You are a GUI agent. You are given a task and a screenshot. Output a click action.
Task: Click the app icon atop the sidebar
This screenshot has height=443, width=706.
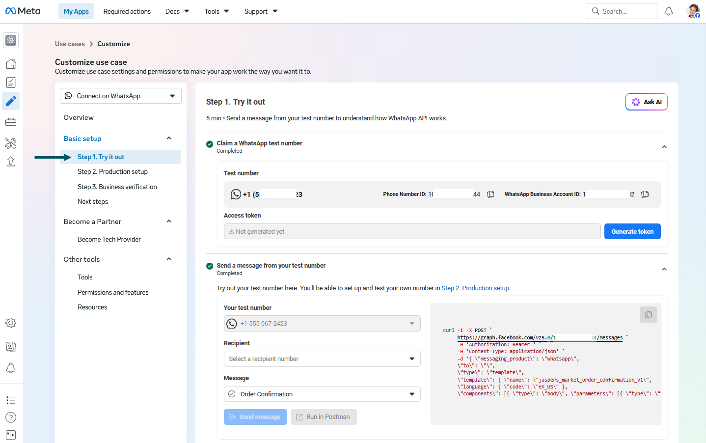11,40
